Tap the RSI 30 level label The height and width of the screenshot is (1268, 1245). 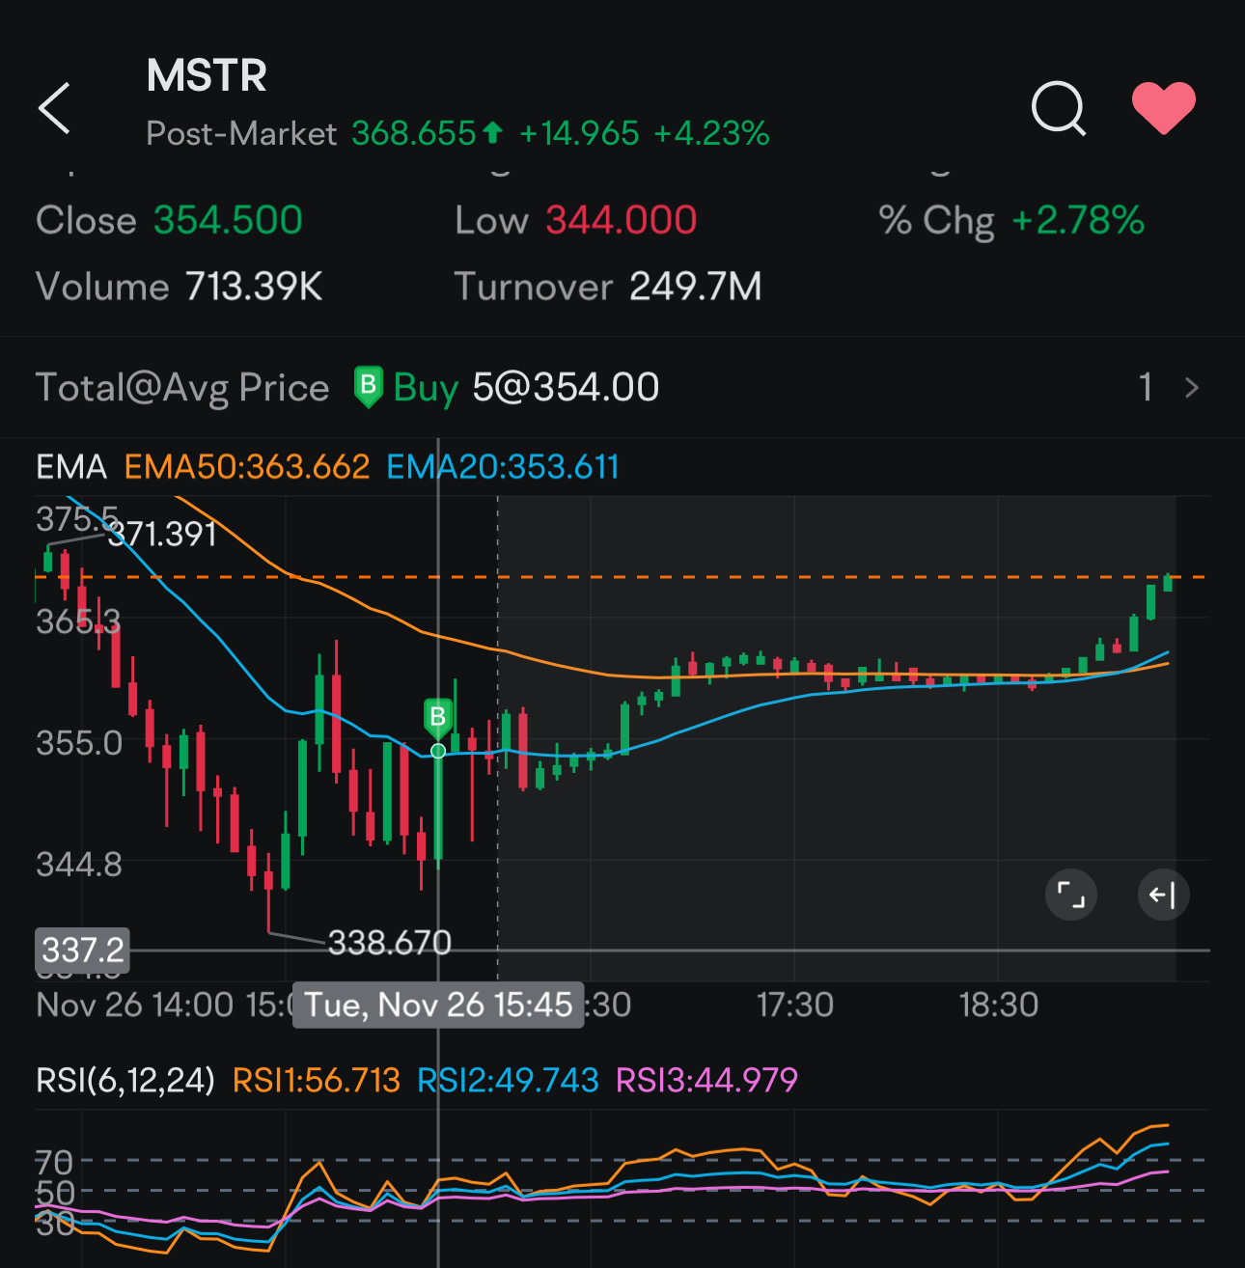(55, 1224)
